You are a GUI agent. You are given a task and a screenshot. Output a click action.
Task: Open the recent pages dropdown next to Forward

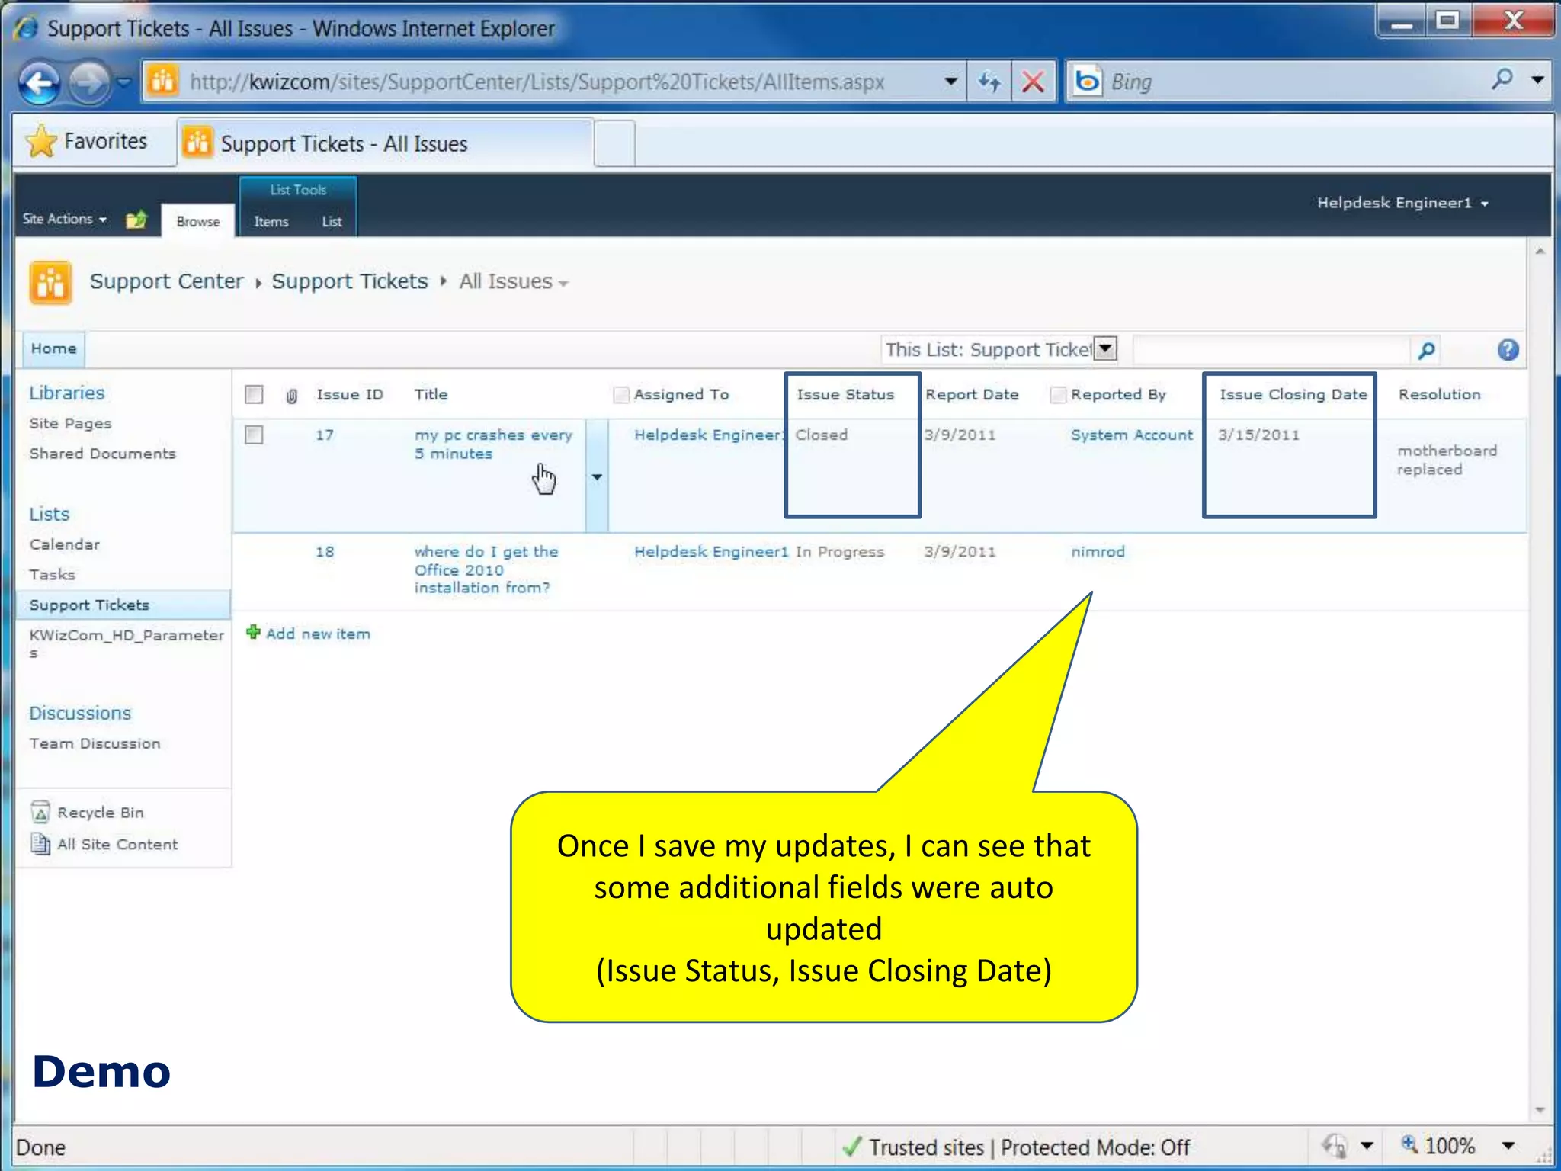coord(125,82)
